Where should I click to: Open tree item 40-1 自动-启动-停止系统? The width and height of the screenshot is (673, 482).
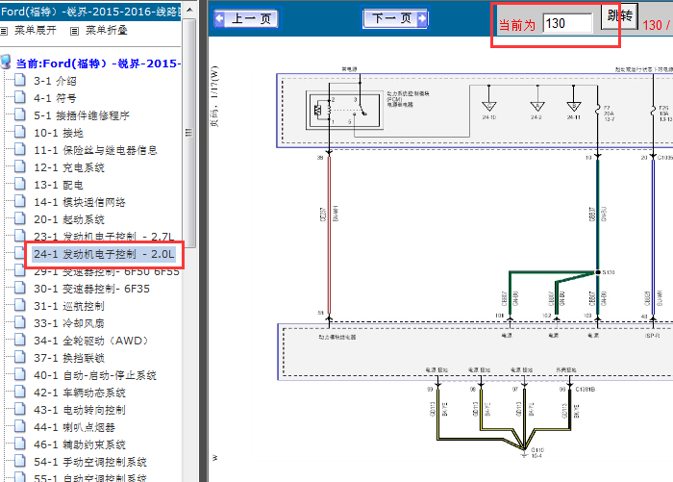pos(95,375)
